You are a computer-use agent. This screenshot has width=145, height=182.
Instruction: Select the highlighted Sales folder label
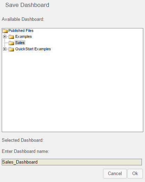point(20,43)
